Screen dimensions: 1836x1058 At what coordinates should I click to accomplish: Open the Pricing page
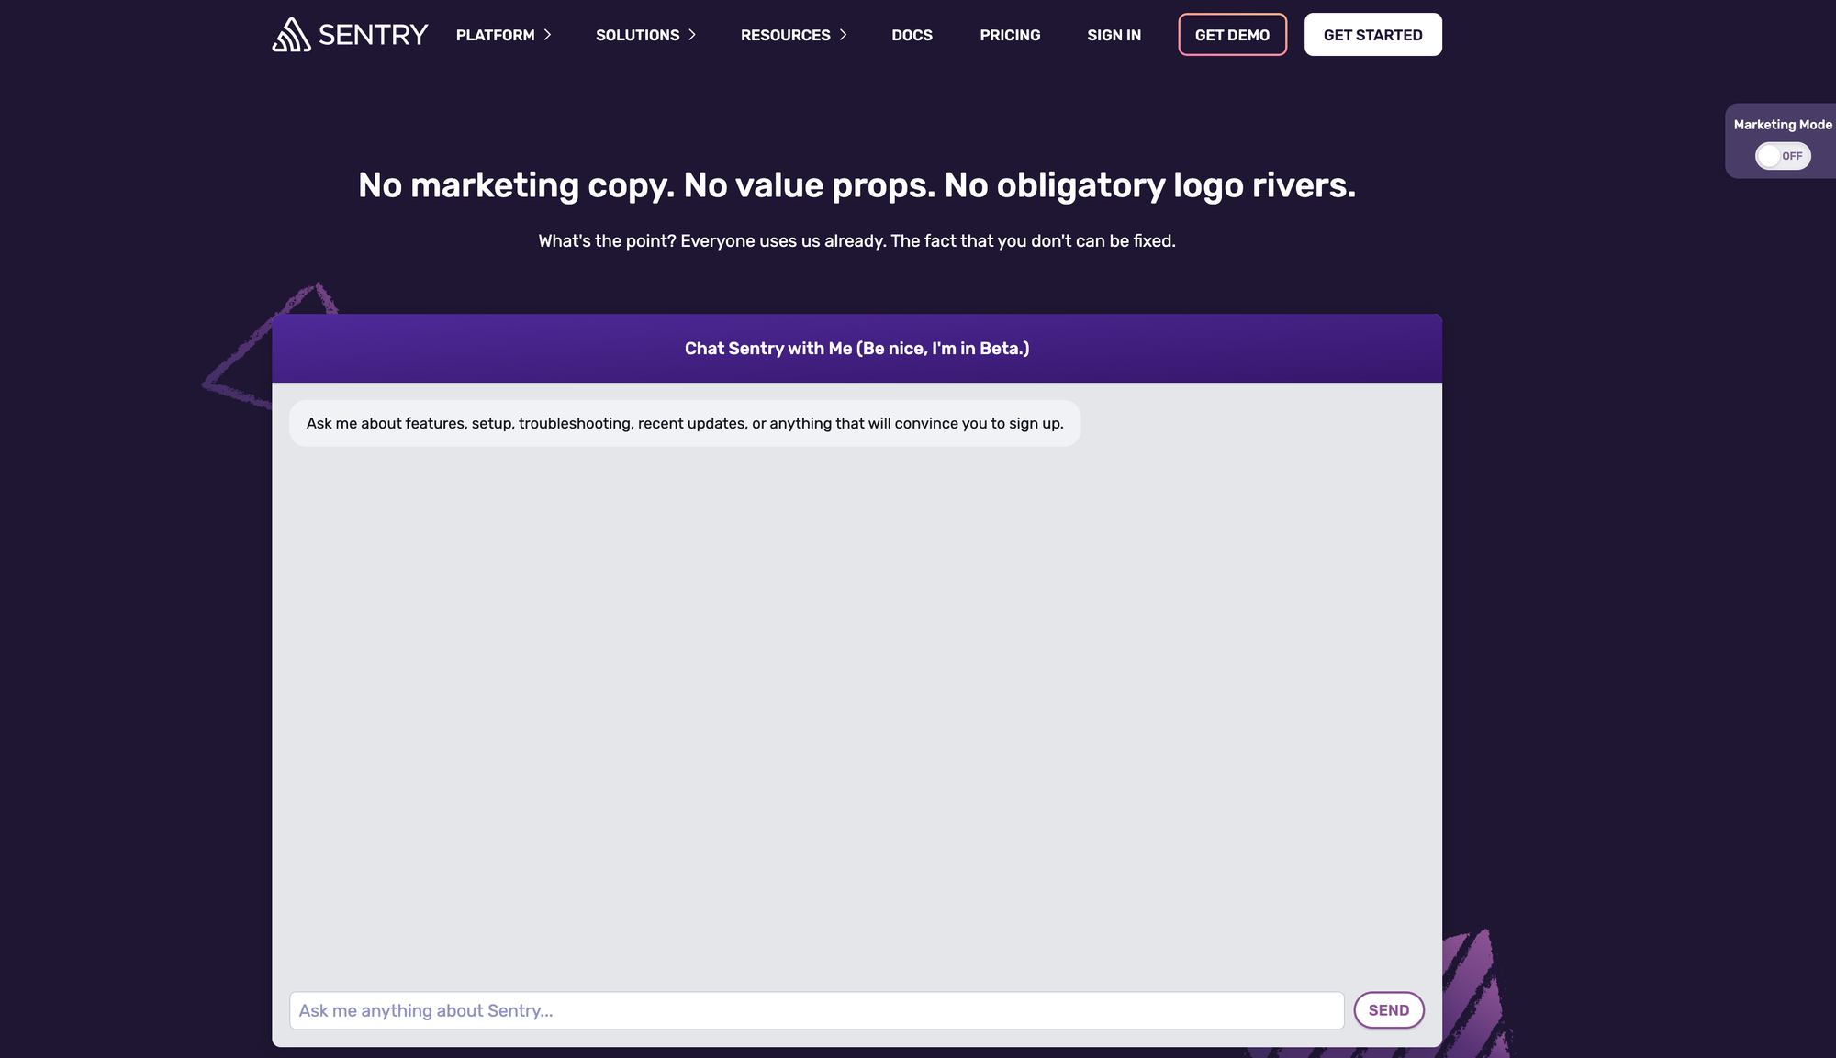point(1010,35)
